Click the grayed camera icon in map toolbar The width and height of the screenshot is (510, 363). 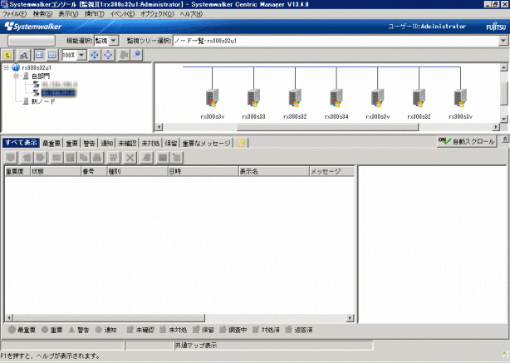(124, 55)
